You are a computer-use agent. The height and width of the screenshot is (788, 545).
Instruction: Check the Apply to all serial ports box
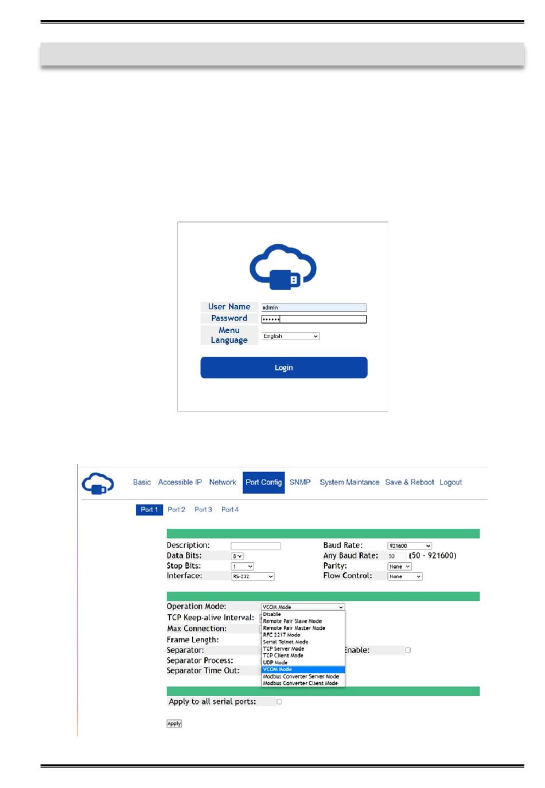[279, 701]
